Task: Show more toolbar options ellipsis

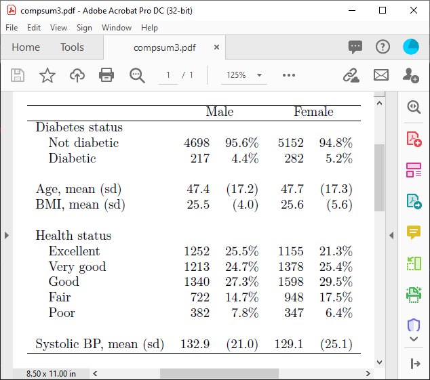Action: pyautogui.click(x=289, y=75)
